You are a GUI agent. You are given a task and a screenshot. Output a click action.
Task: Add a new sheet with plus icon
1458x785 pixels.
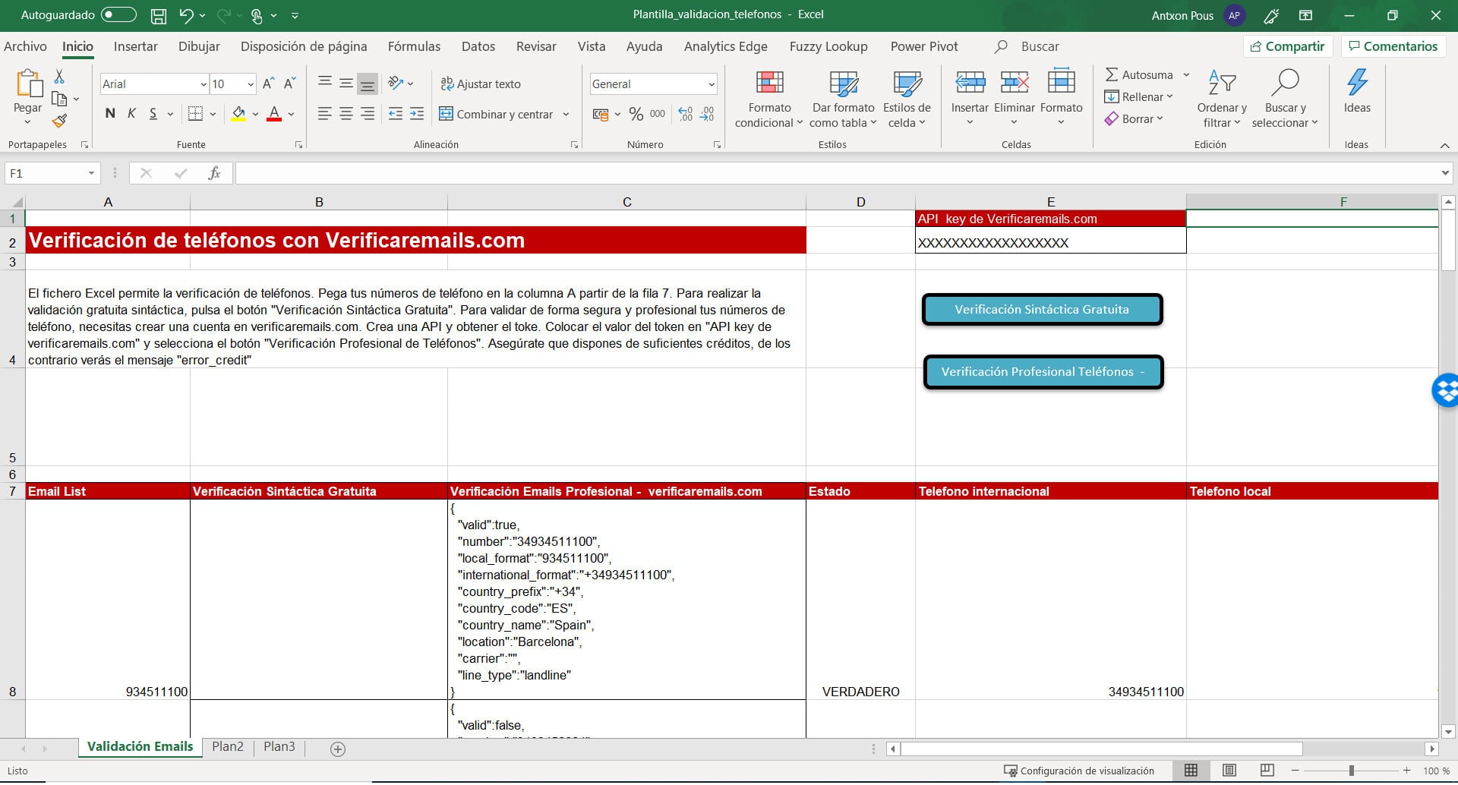tap(338, 749)
